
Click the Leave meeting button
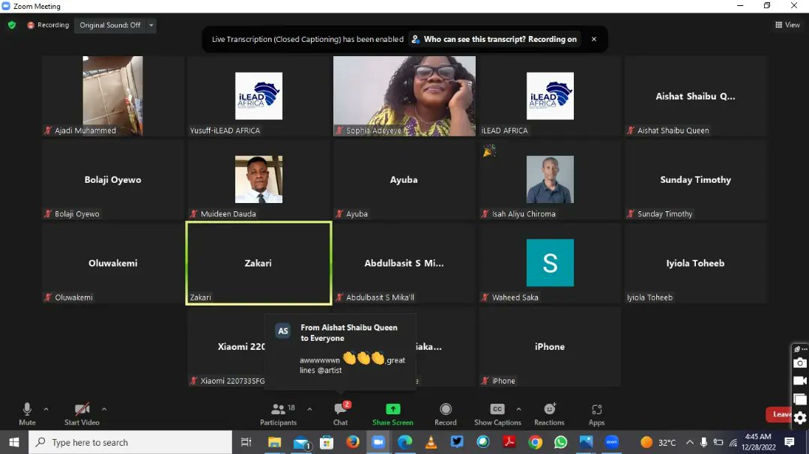tap(780, 414)
